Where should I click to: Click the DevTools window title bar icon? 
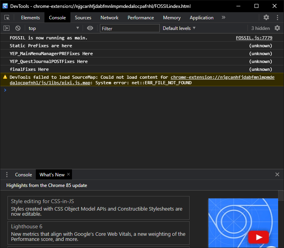pos(5,6)
